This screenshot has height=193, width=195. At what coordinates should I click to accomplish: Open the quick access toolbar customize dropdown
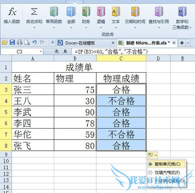click(53, 42)
